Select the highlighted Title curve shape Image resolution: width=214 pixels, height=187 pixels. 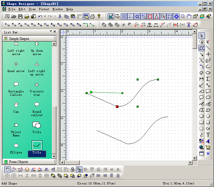[37, 149]
